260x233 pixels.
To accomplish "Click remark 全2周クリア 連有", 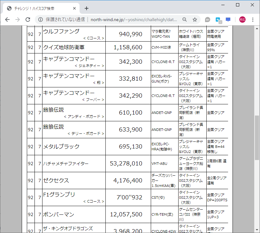I will 217,181.
